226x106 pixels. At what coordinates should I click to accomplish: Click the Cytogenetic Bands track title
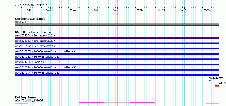pos(30,19)
